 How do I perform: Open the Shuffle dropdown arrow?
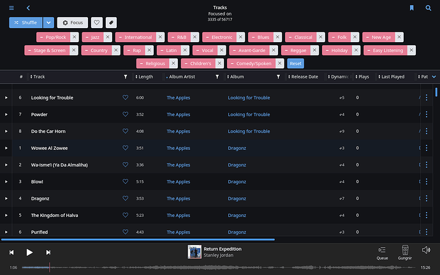point(48,22)
